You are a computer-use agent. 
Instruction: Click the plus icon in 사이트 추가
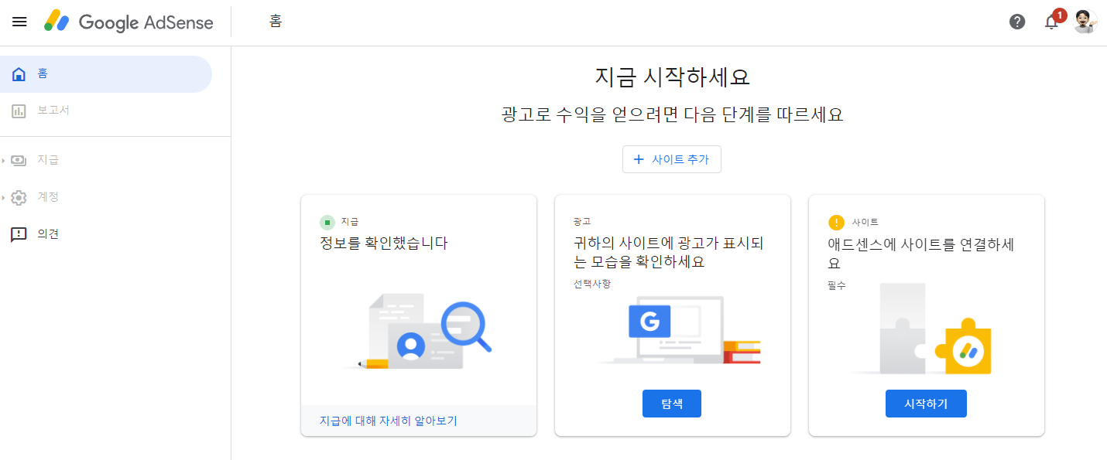tap(639, 159)
